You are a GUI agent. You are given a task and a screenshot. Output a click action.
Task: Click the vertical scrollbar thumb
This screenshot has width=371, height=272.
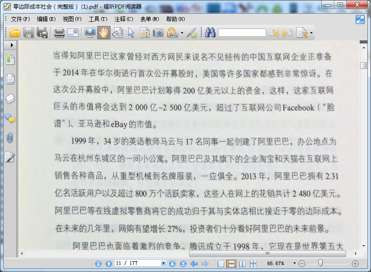coord(363,66)
